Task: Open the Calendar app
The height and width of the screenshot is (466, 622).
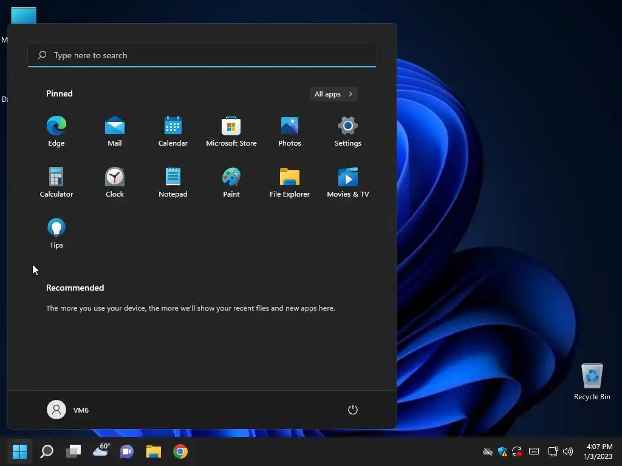Action: click(x=173, y=132)
